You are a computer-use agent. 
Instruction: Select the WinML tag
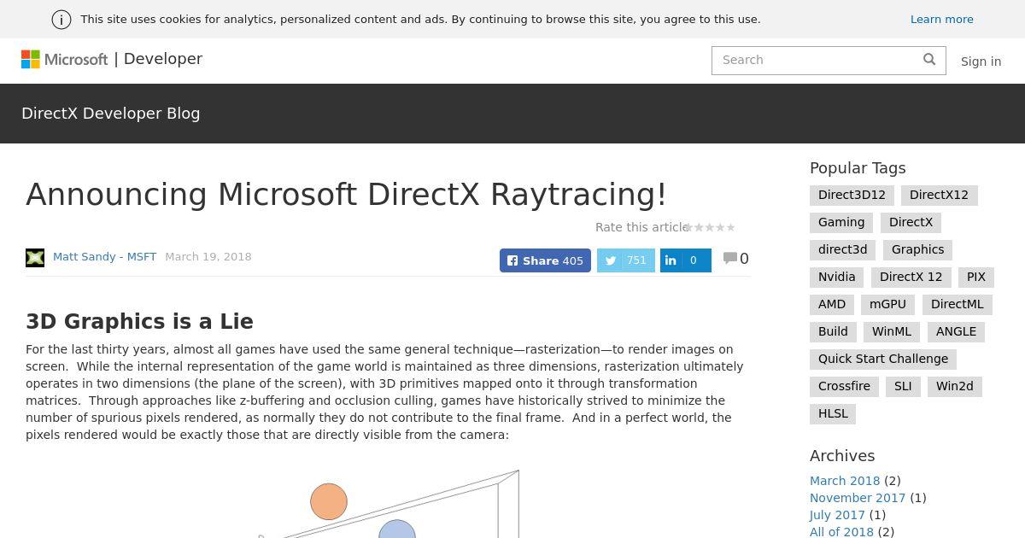tap(892, 331)
